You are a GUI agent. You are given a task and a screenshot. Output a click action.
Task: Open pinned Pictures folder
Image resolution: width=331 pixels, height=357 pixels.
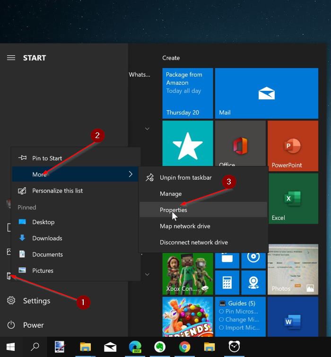tap(76, 270)
